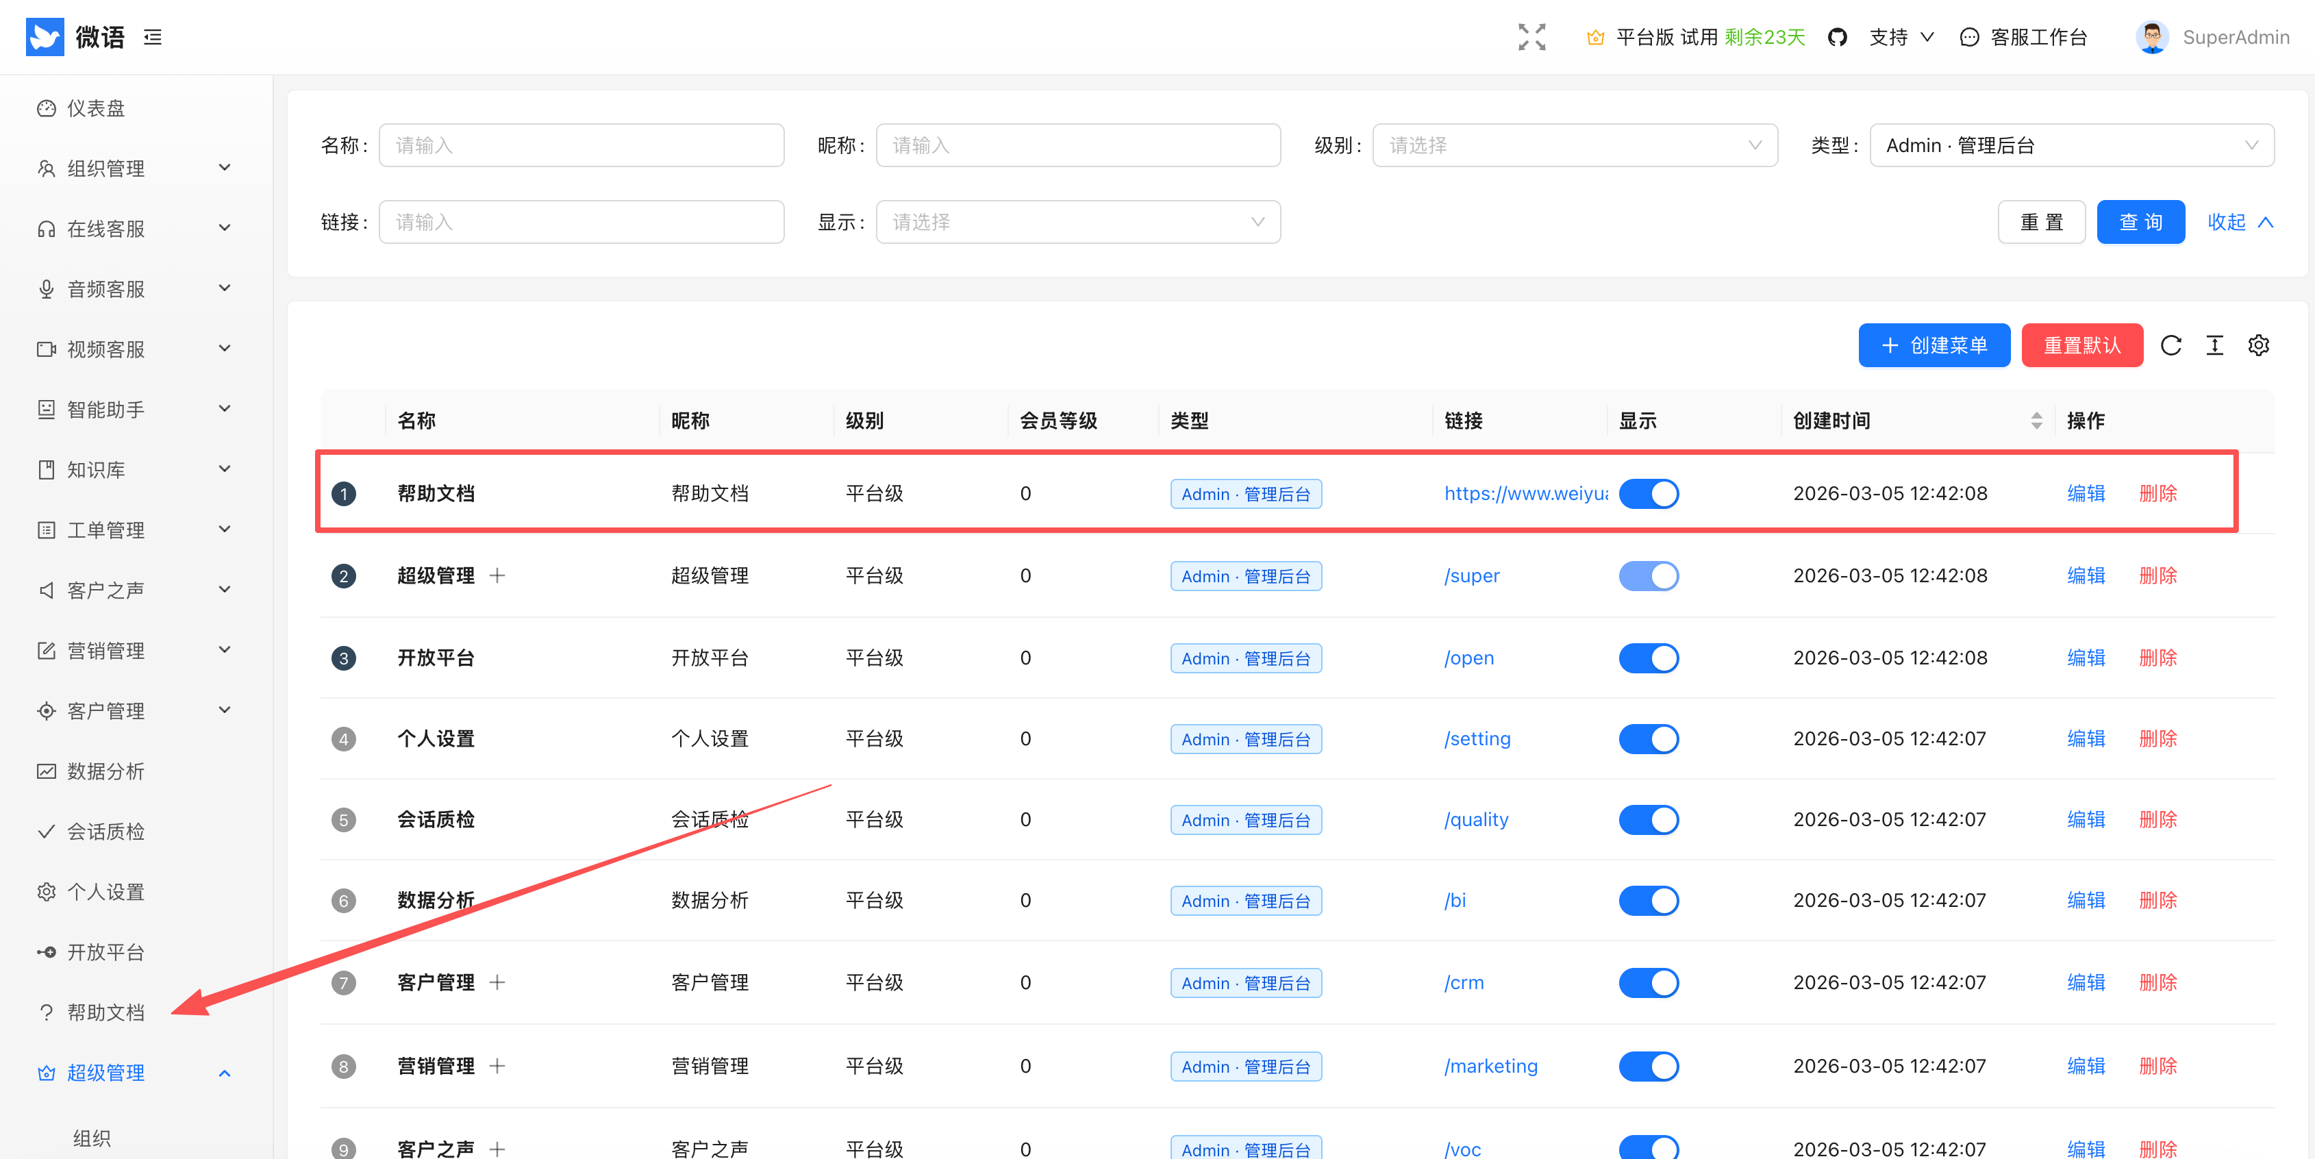Viewport: 2315px width, 1159px height.
Task: Open column settings gear icon
Action: pos(2258,345)
